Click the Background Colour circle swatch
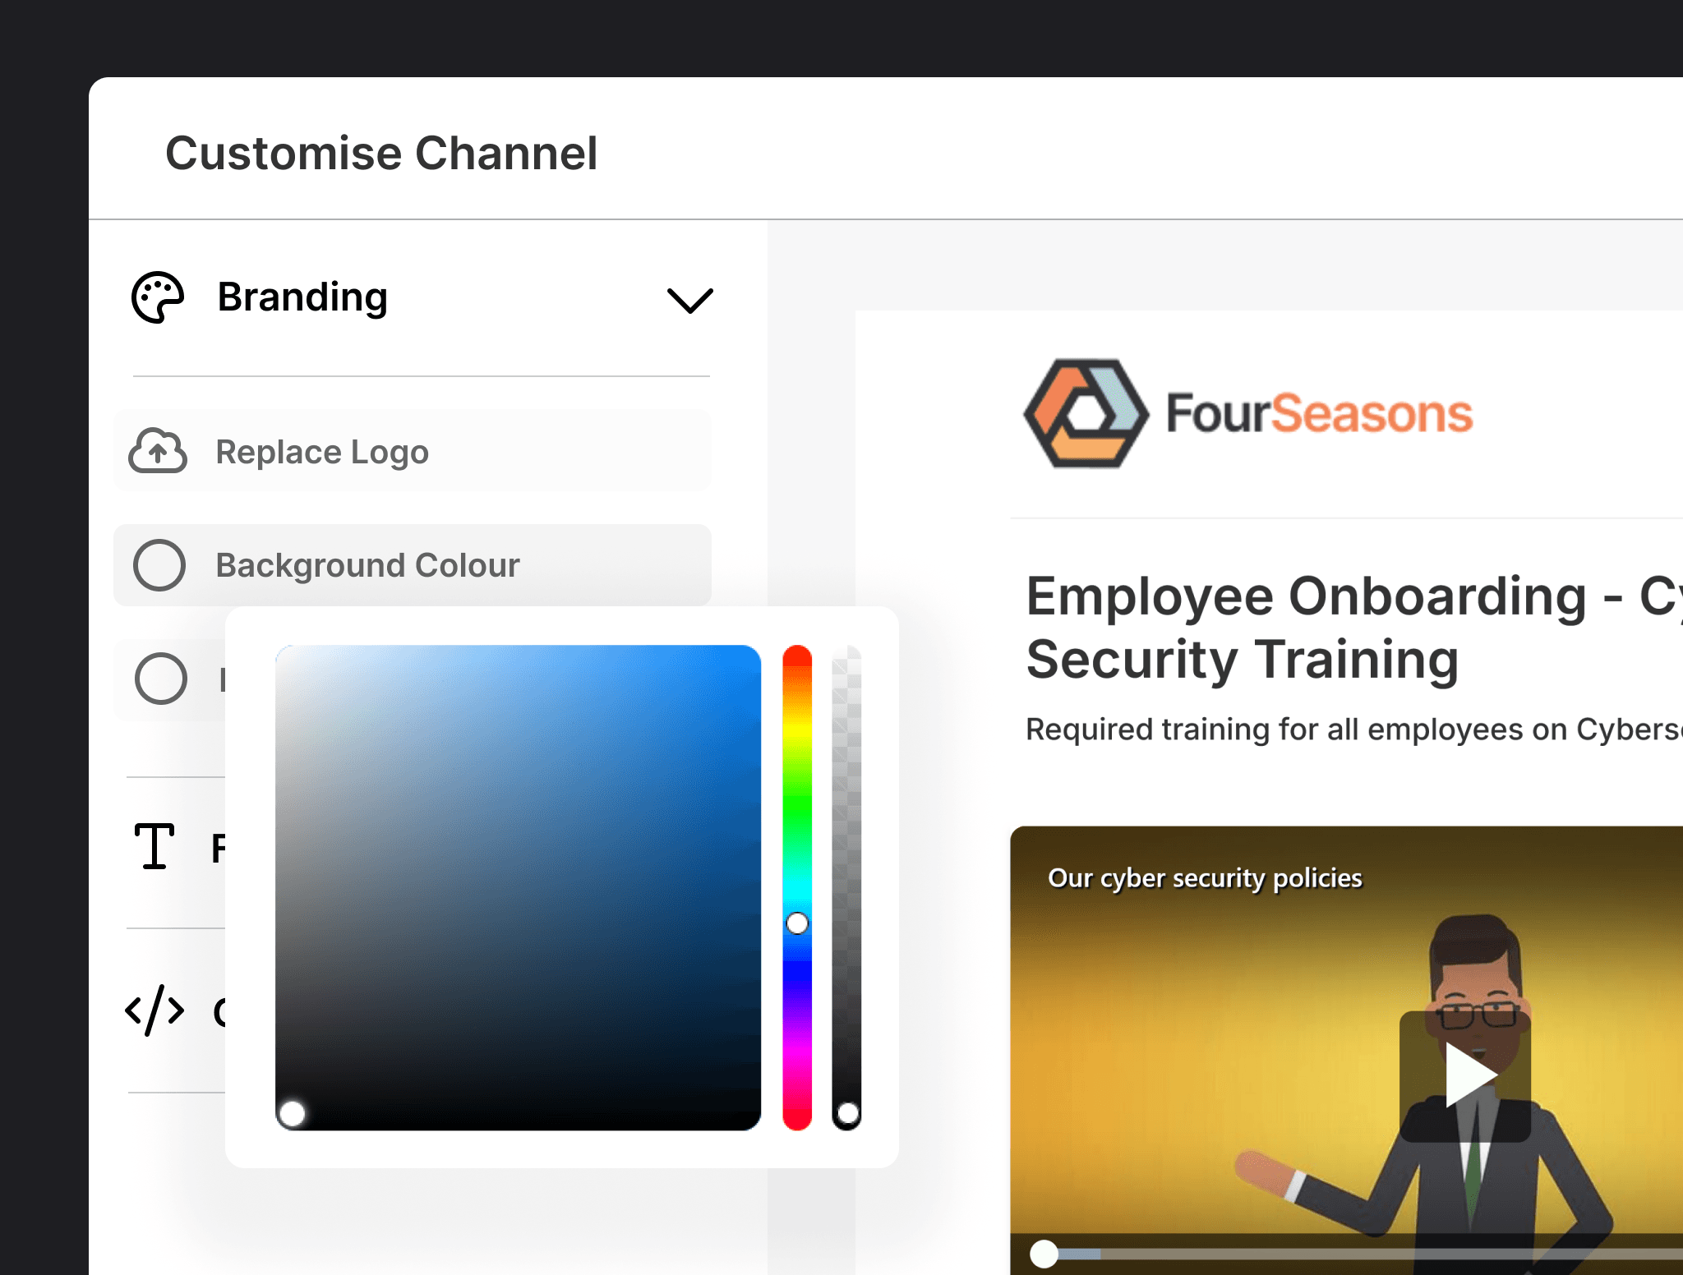 pos(159,565)
